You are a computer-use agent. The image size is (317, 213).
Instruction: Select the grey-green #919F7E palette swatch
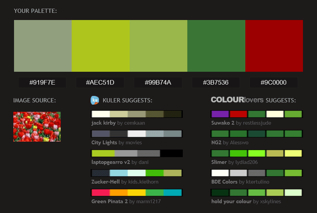pos(43,46)
